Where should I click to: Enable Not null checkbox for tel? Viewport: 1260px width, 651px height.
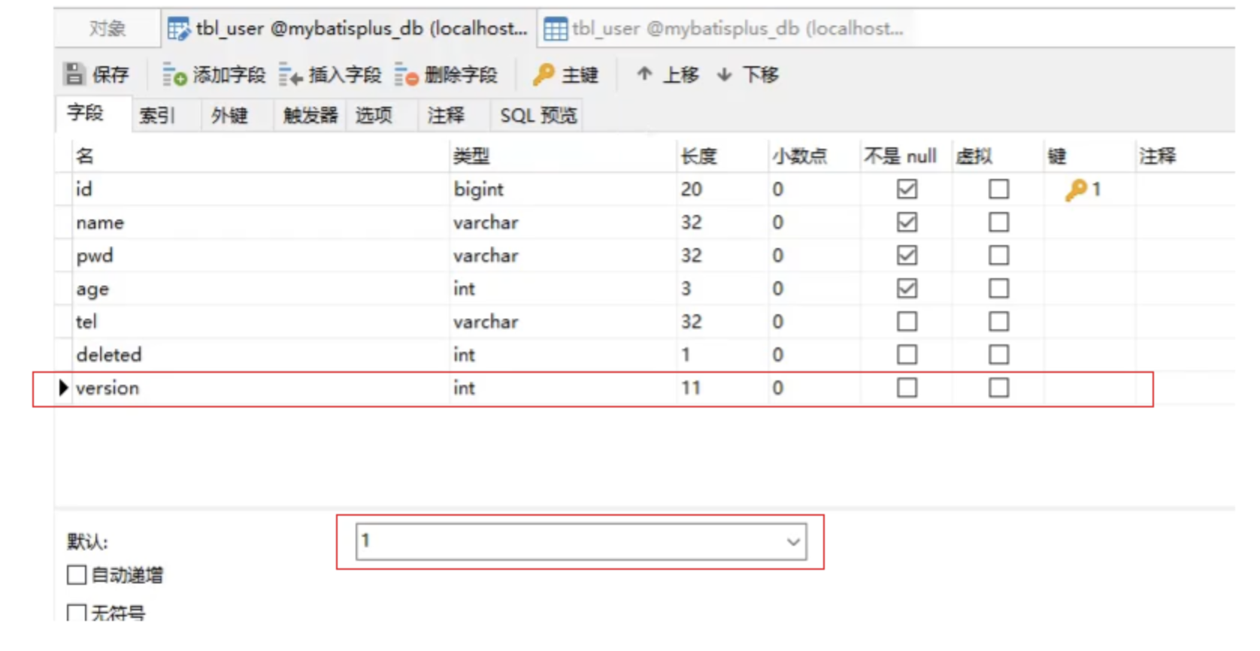907,322
